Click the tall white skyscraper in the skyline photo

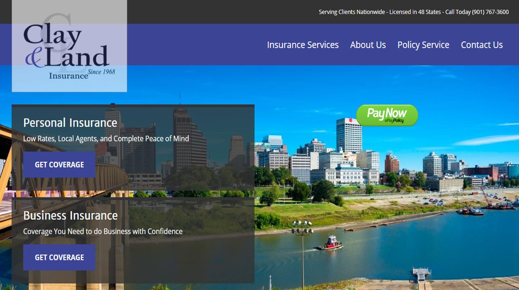(349, 135)
